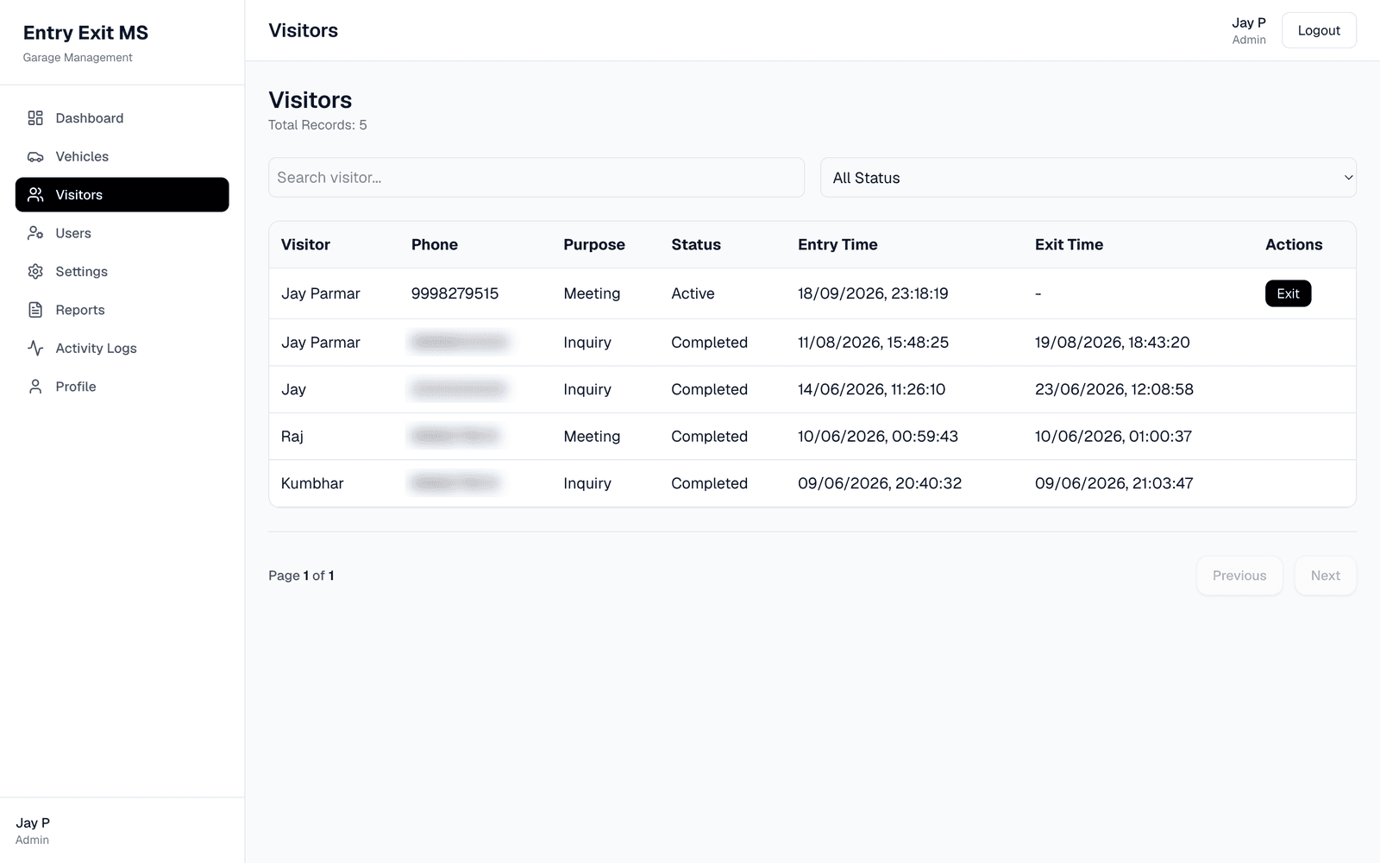This screenshot has width=1380, height=863.
Task: Click the Previous pagination button
Action: click(x=1239, y=576)
